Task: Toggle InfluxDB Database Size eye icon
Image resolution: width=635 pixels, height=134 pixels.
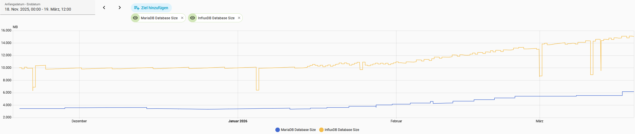Action: [193, 18]
